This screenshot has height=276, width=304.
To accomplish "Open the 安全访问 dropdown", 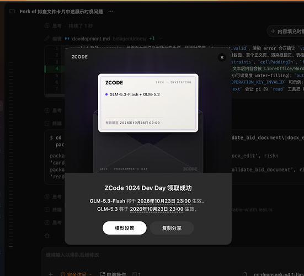I will point(76,274).
